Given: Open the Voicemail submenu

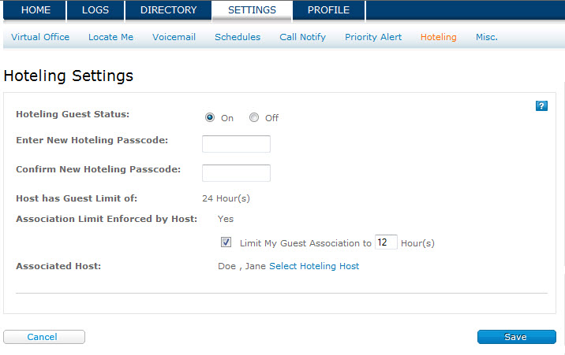Looking at the screenshot, I should [174, 37].
